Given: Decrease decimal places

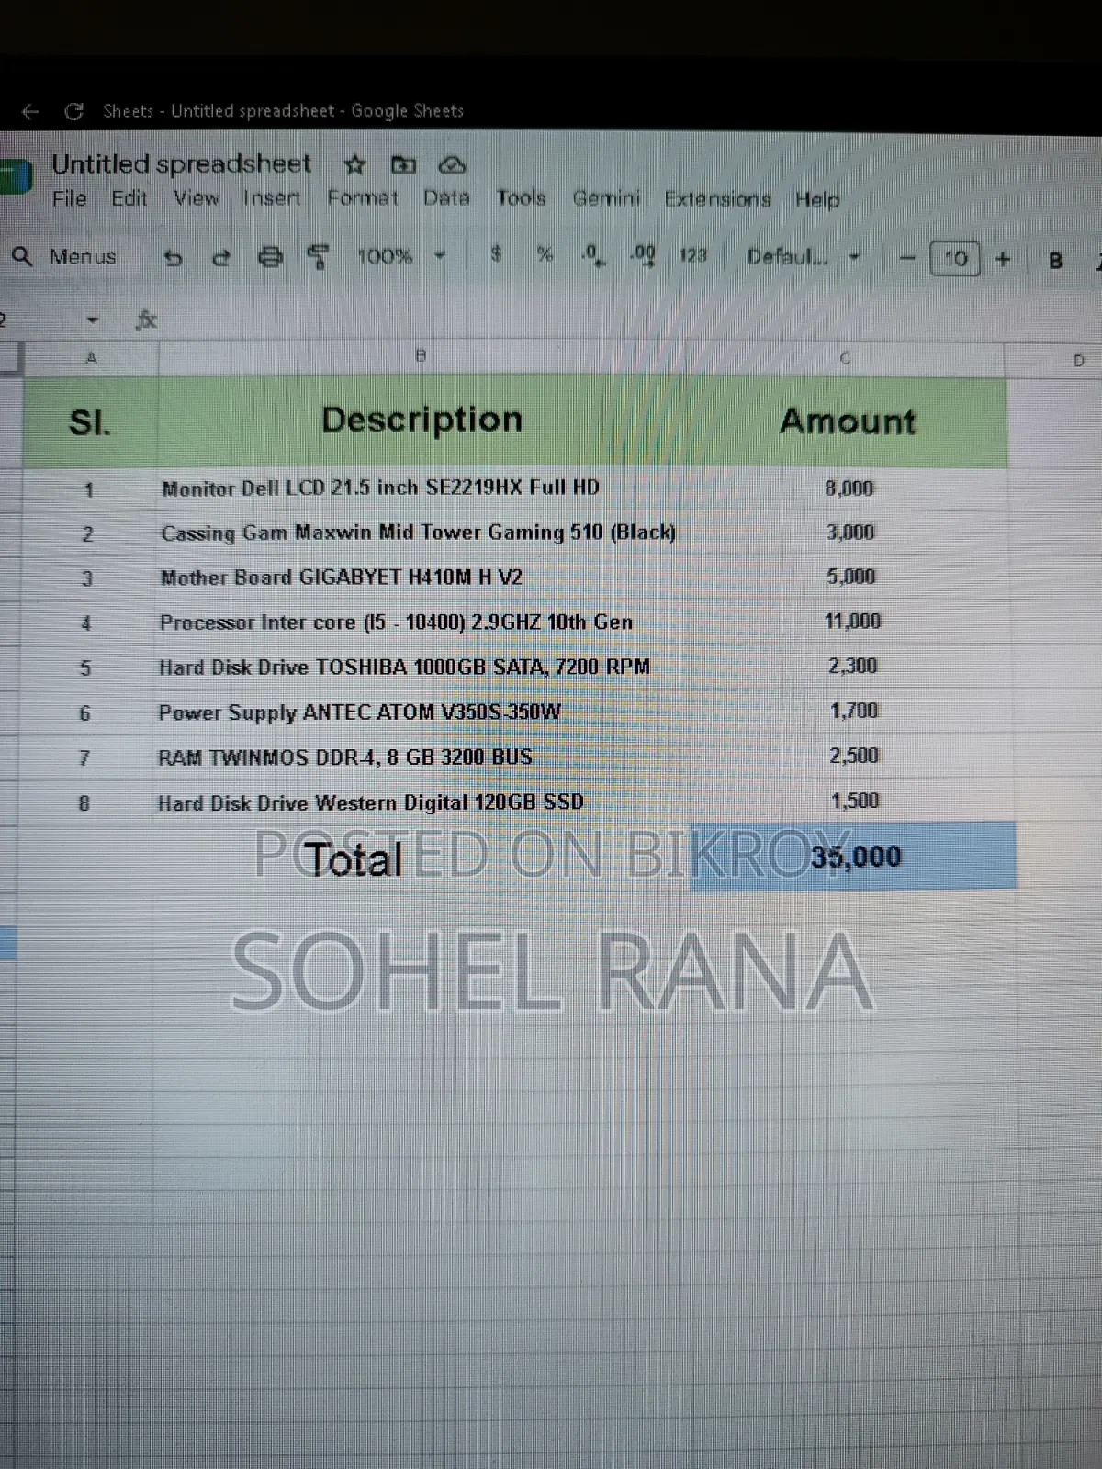Looking at the screenshot, I should 593,255.
